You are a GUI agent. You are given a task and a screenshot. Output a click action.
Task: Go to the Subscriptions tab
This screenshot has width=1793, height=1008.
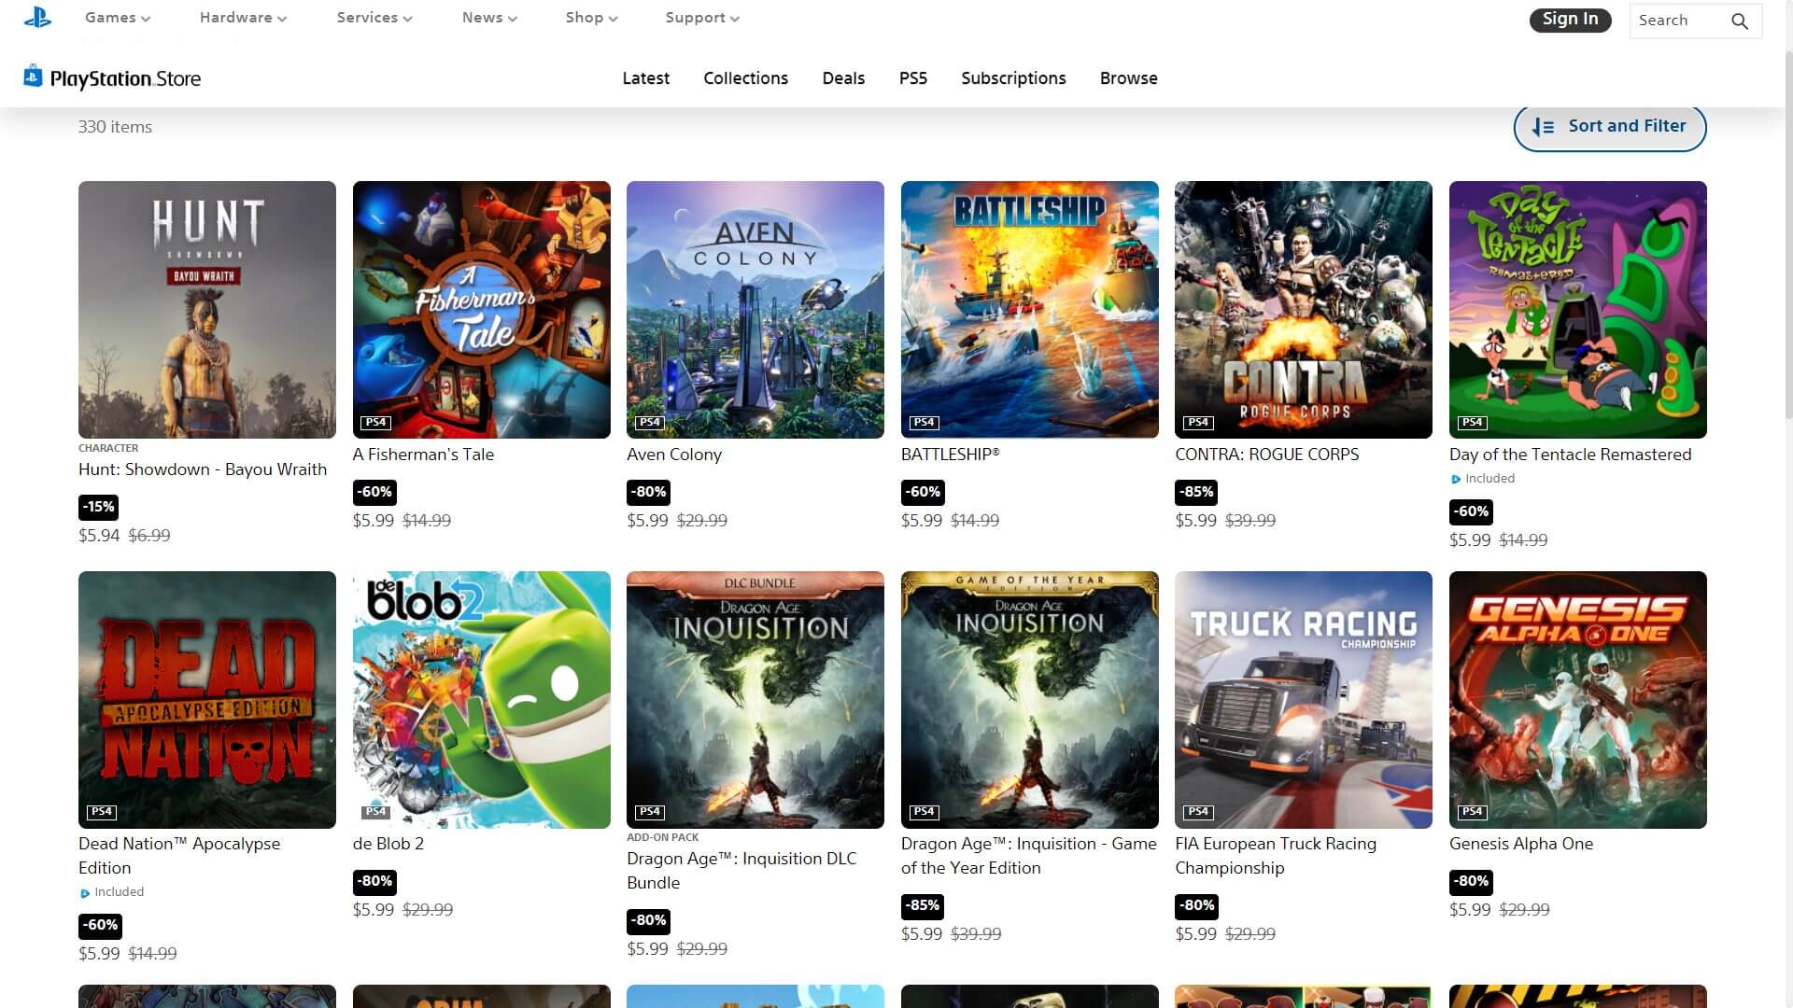pos(1013,78)
